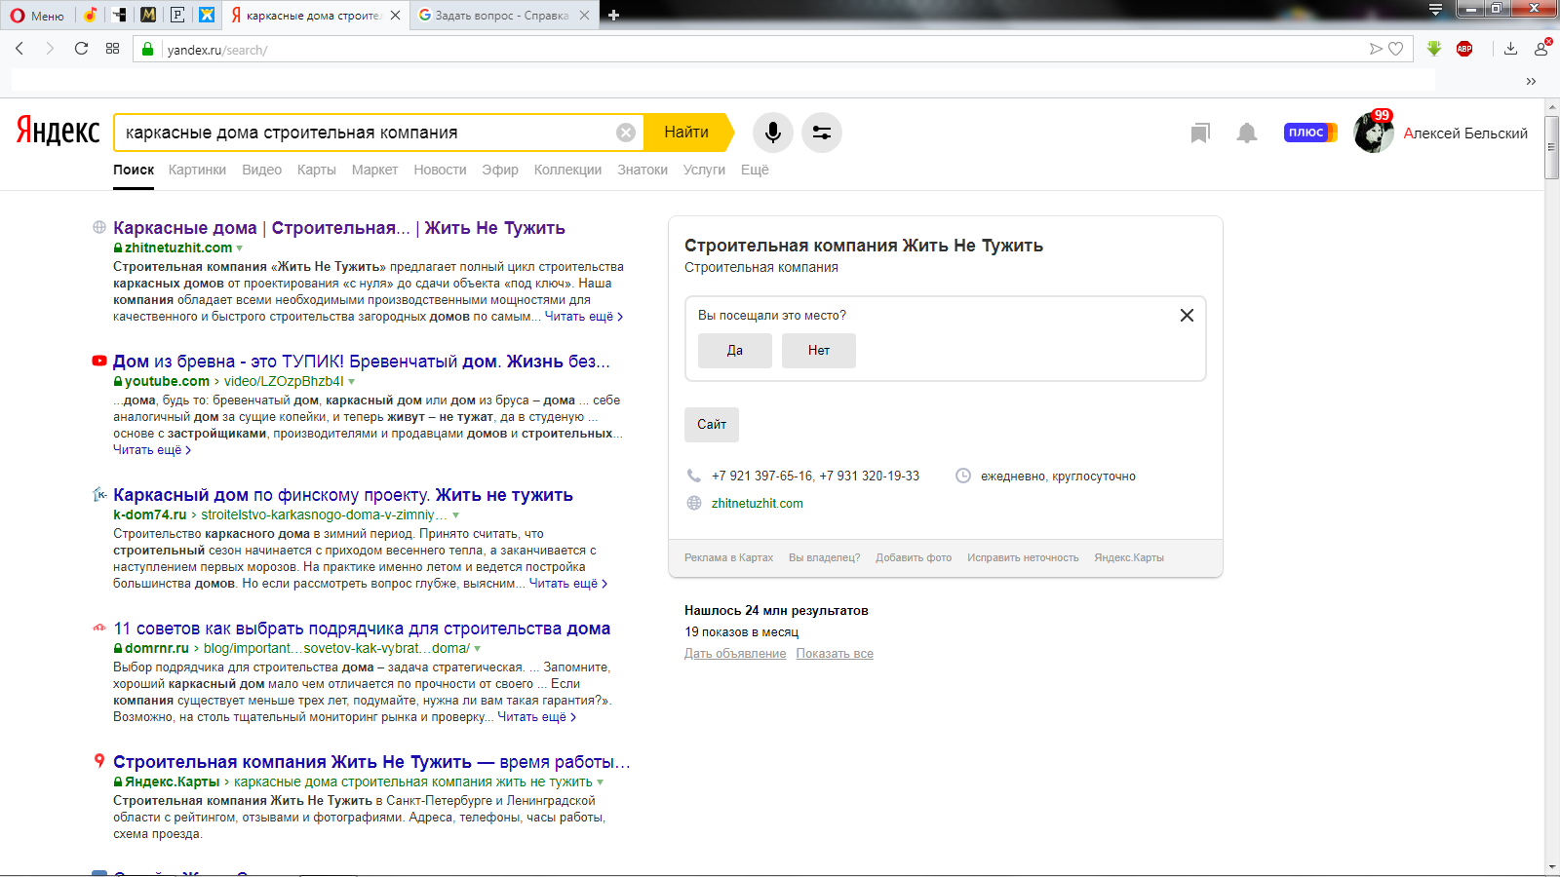The height and width of the screenshot is (877, 1560).
Task: Open the Дом из бревна YouTube result
Action: (x=362, y=362)
